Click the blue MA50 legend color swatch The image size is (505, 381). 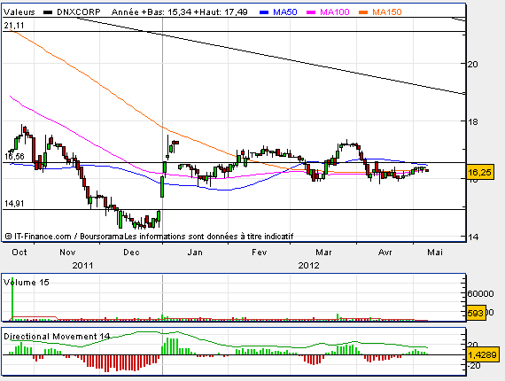pos(264,12)
